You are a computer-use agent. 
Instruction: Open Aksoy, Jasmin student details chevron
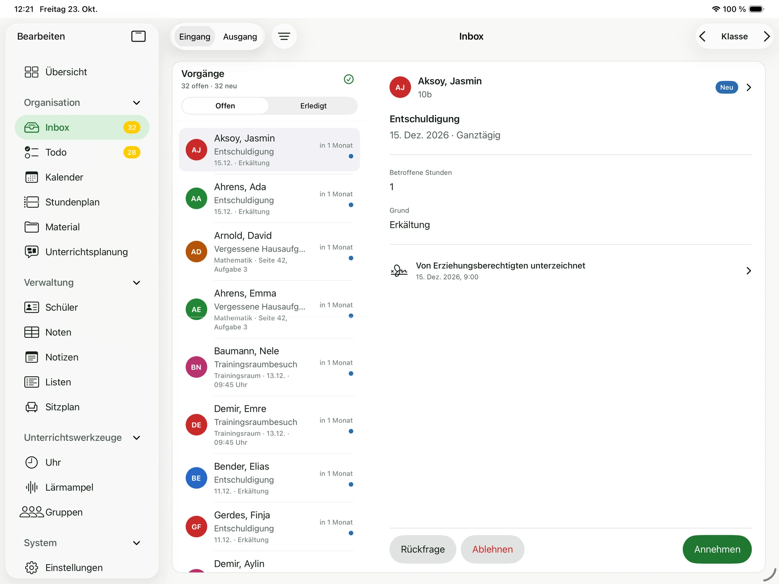pyautogui.click(x=749, y=88)
